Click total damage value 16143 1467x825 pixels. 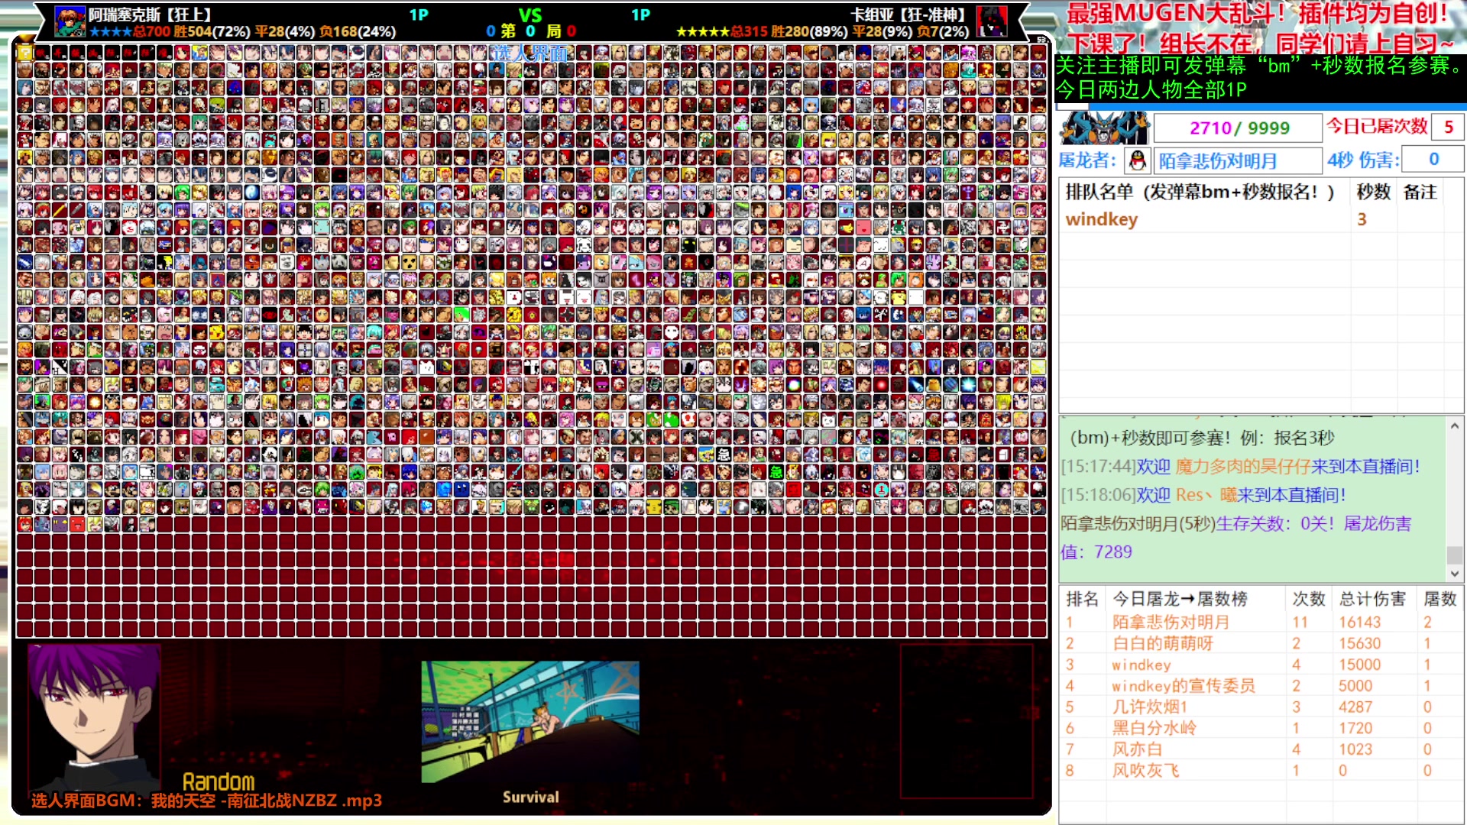click(1359, 623)
